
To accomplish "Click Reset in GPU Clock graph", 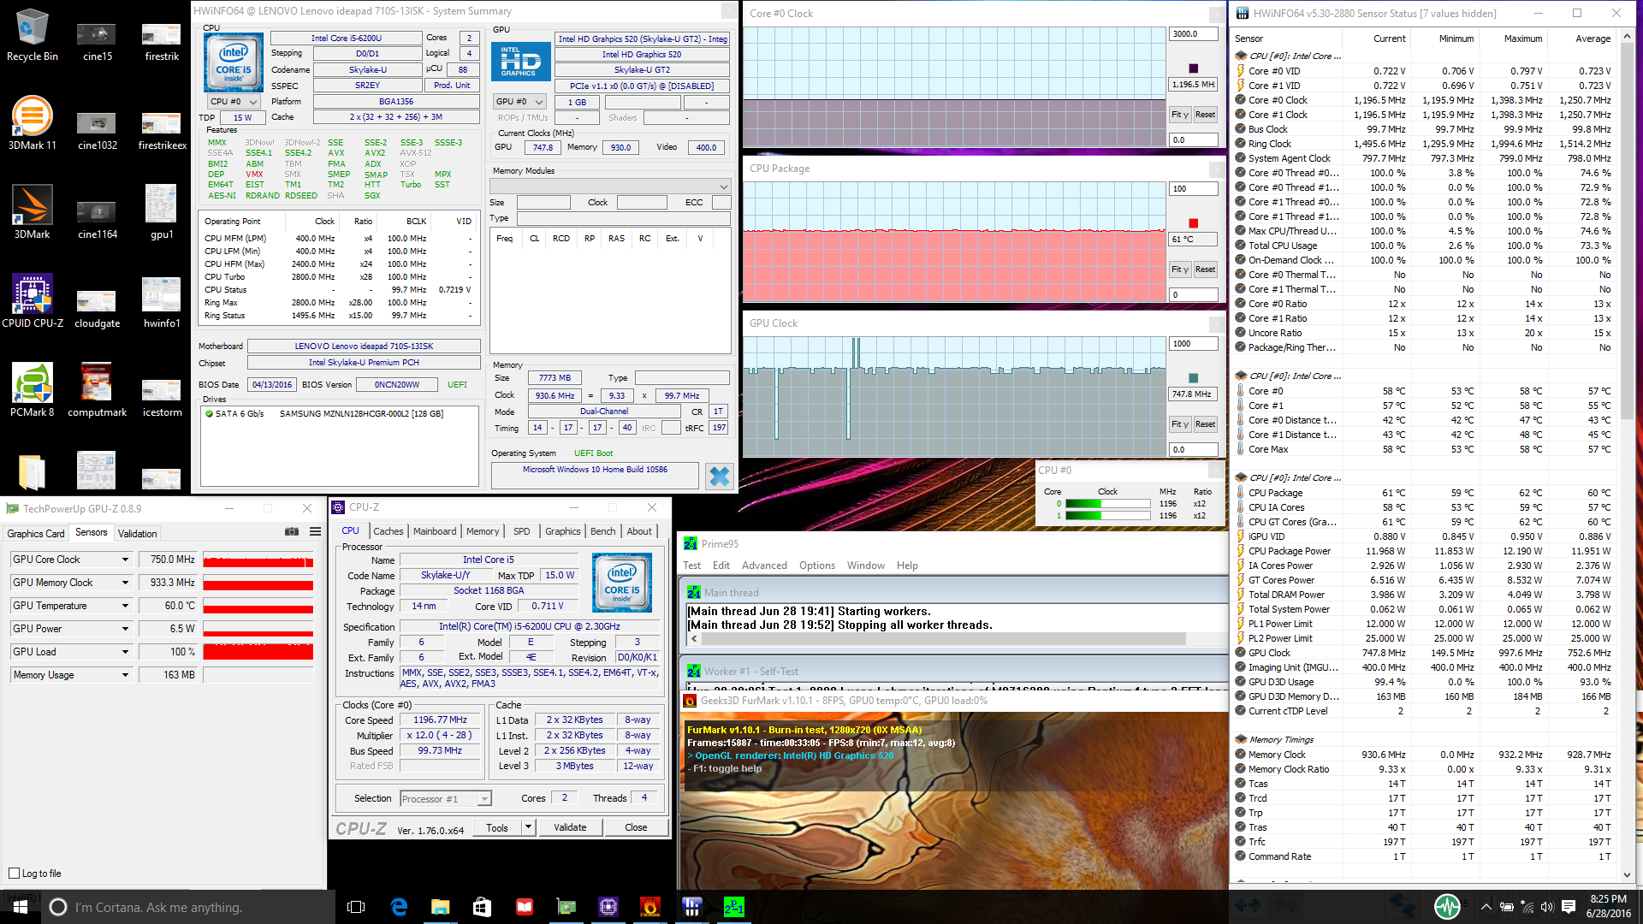I will coord(1205,424).
